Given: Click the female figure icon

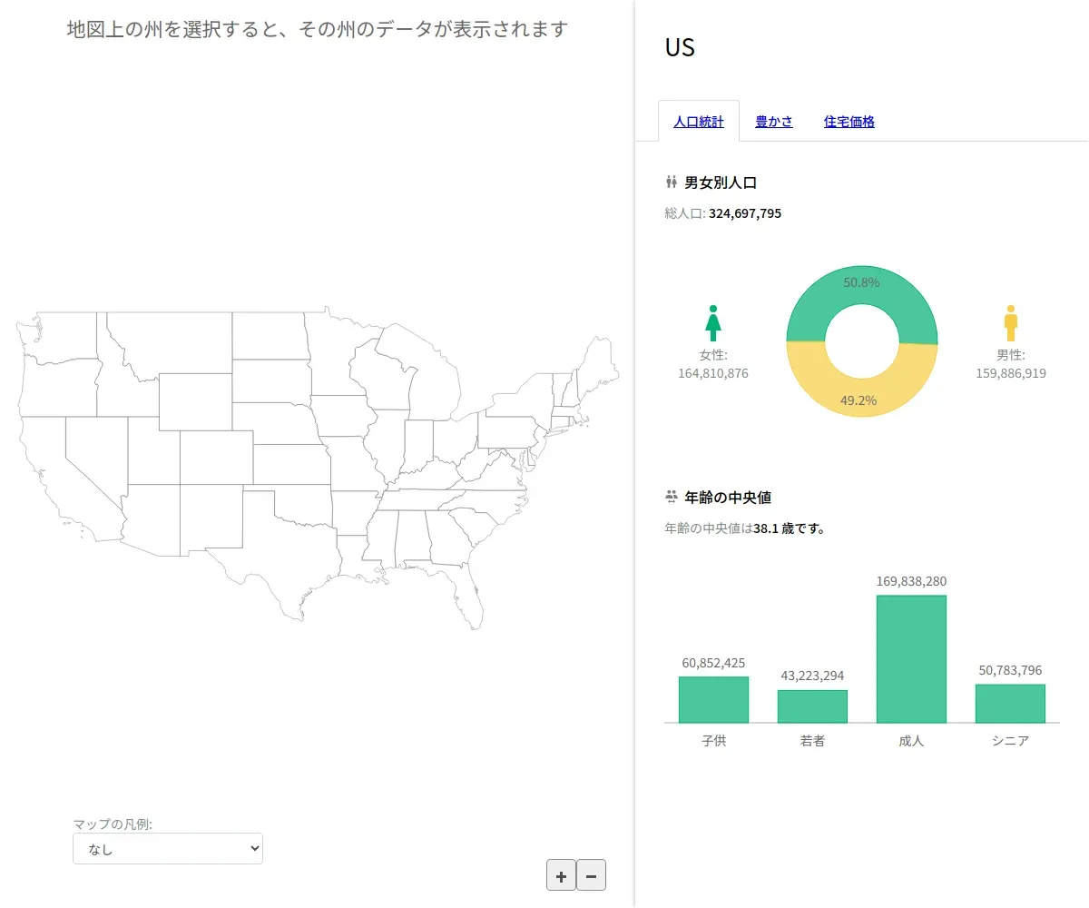Looking at the screenshot, I should coord(713,323).
